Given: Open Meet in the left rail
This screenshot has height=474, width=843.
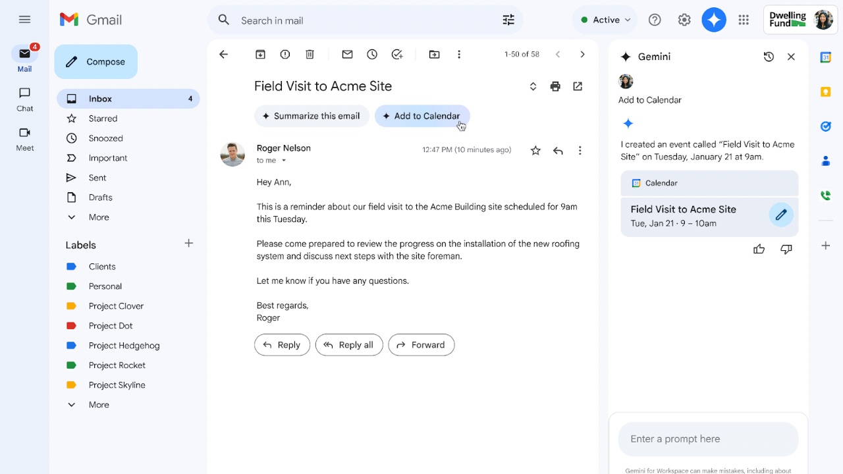Looking at the screenshot, I should click(x=25, y=139).
